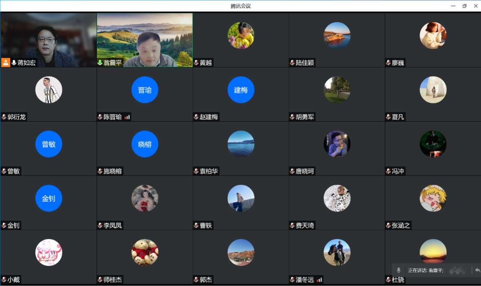Click 胡勇军's park trees avatar

pos(337,90)
